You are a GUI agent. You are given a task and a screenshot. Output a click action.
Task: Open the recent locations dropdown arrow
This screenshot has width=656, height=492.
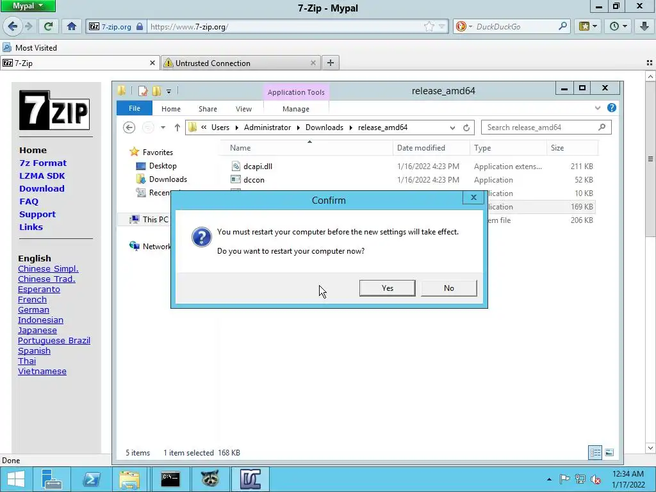pos(163,127)
